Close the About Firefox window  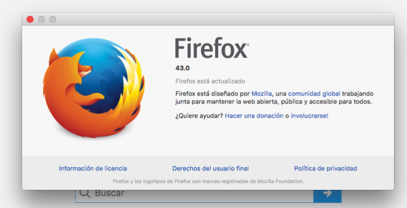tap(30, 19)
